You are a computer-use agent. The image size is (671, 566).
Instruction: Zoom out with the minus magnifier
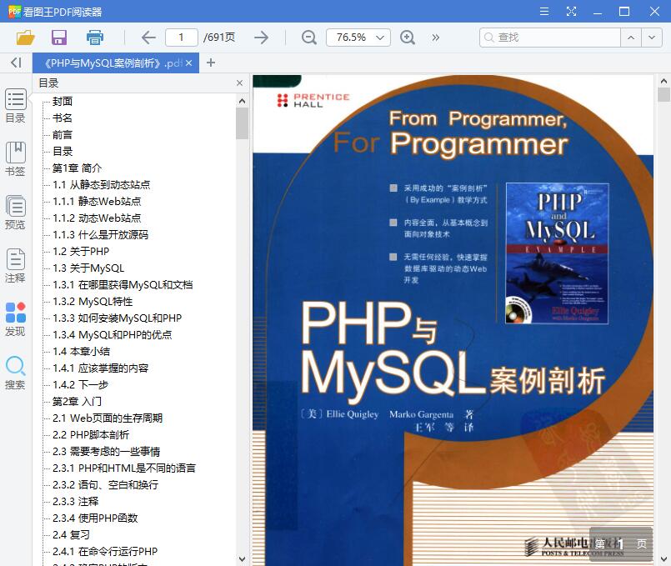(308, 38)
